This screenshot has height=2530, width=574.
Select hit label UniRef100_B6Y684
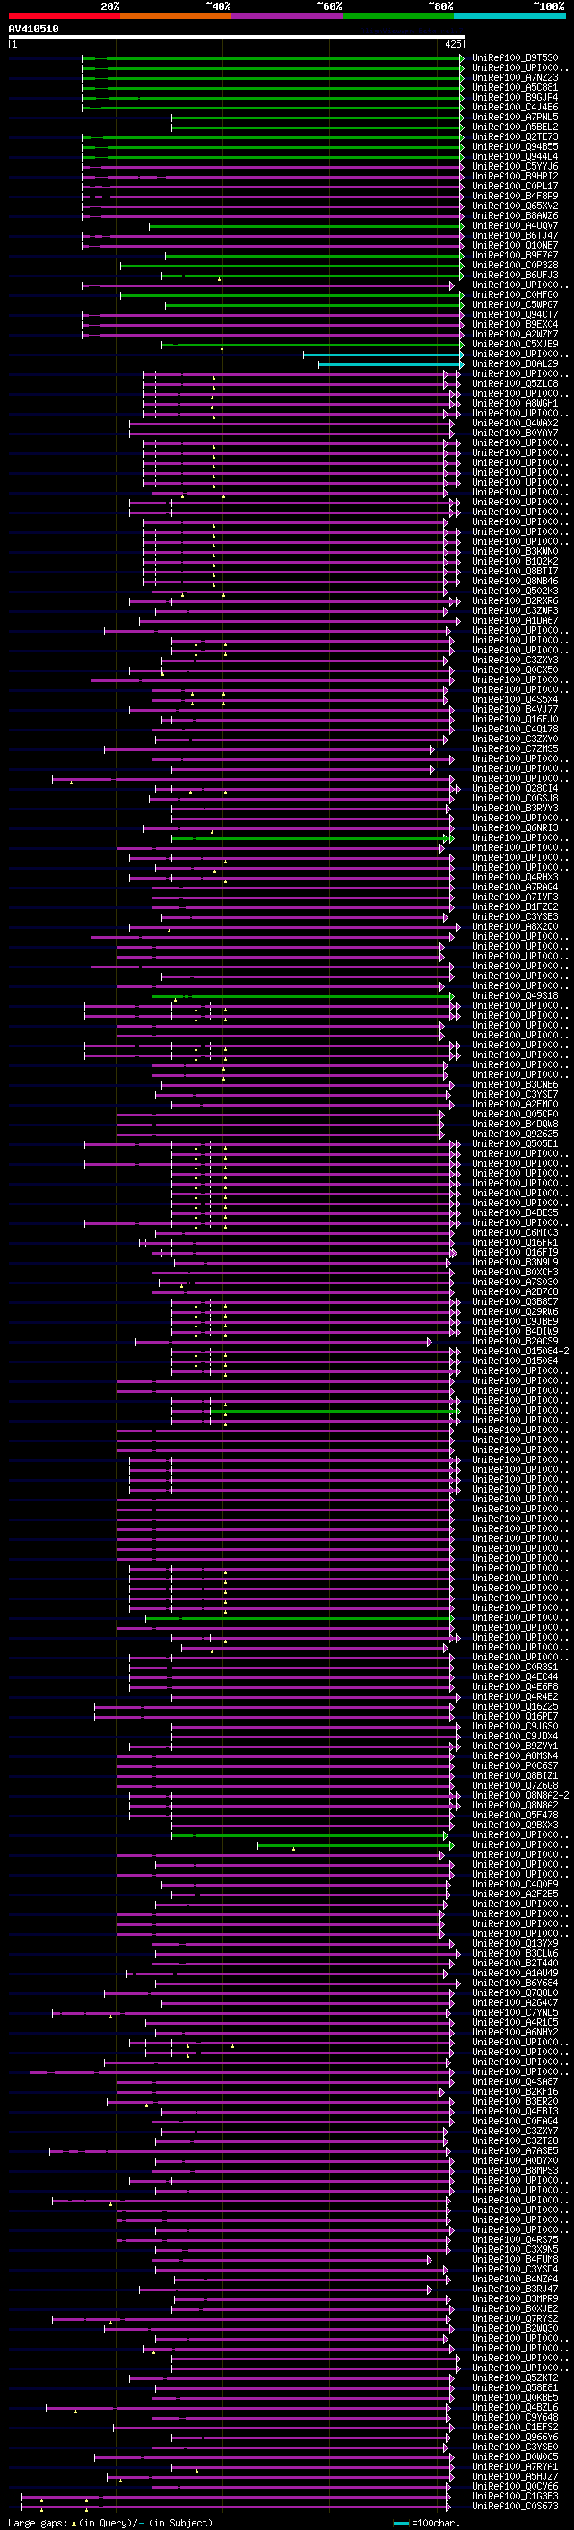[x=515, y=1983]
